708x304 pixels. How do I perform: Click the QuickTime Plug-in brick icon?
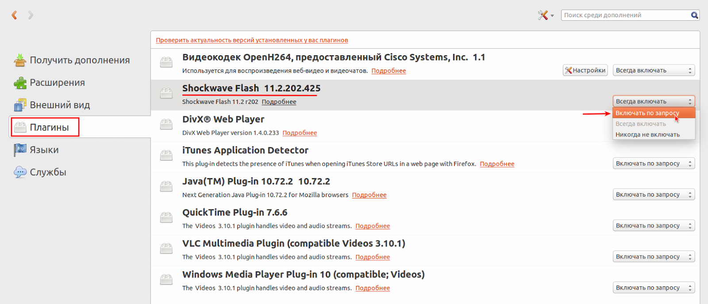point(166,217)
